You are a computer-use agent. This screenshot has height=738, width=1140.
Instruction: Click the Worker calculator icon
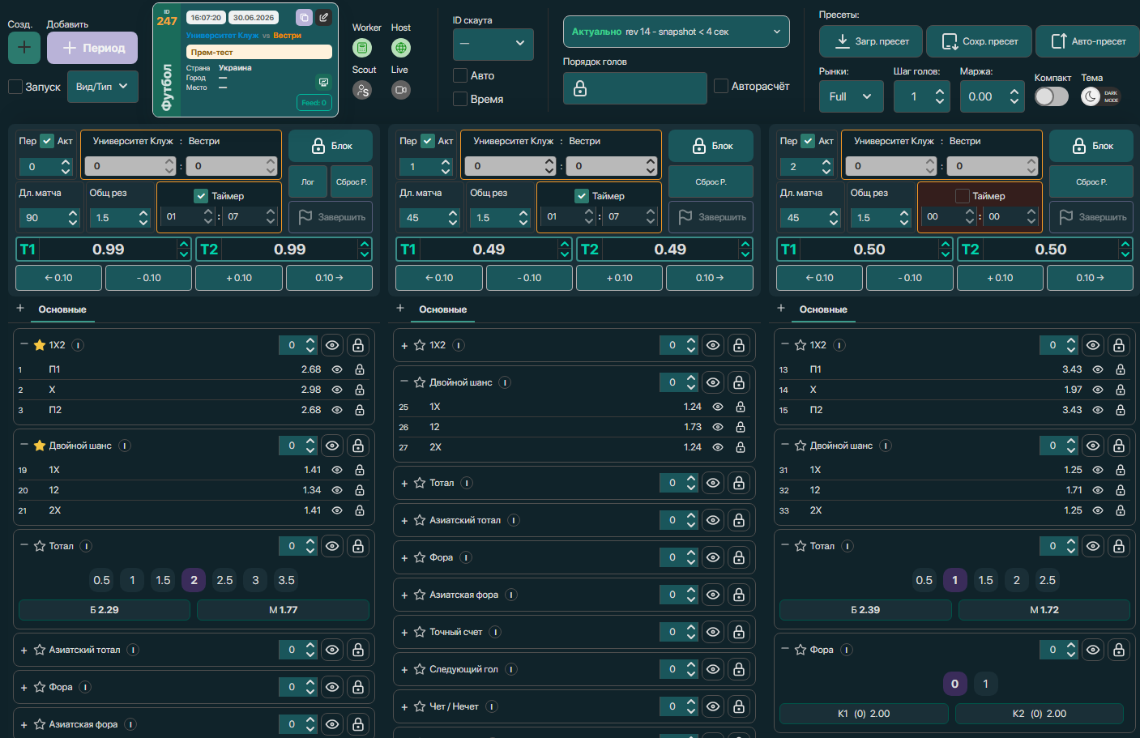click(x=362, y=48)
